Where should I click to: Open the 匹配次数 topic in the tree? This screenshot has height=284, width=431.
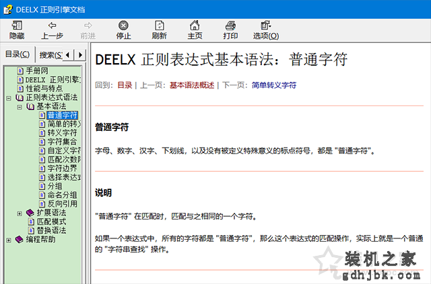point(64,159)
